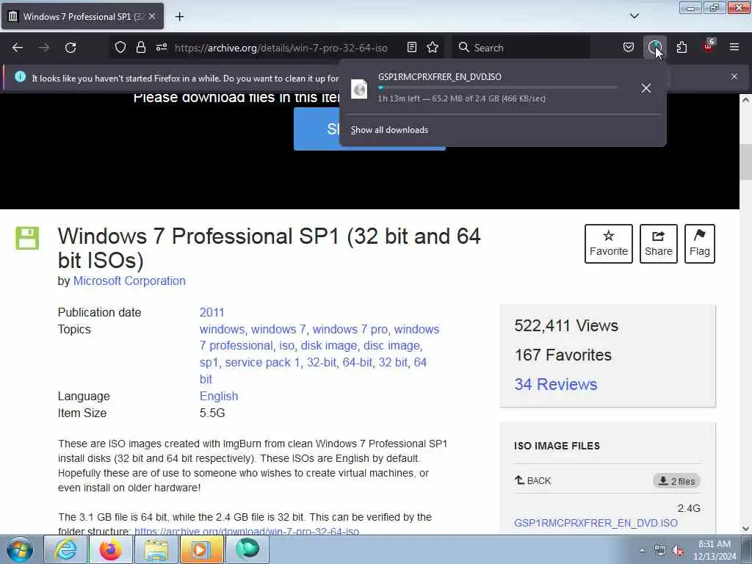
Task: Click the ISO file icon in downloads panel
Action: tap(359, 89)
